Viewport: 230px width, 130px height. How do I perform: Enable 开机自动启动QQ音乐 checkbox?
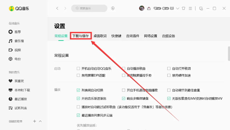click(x=78, y=69)
